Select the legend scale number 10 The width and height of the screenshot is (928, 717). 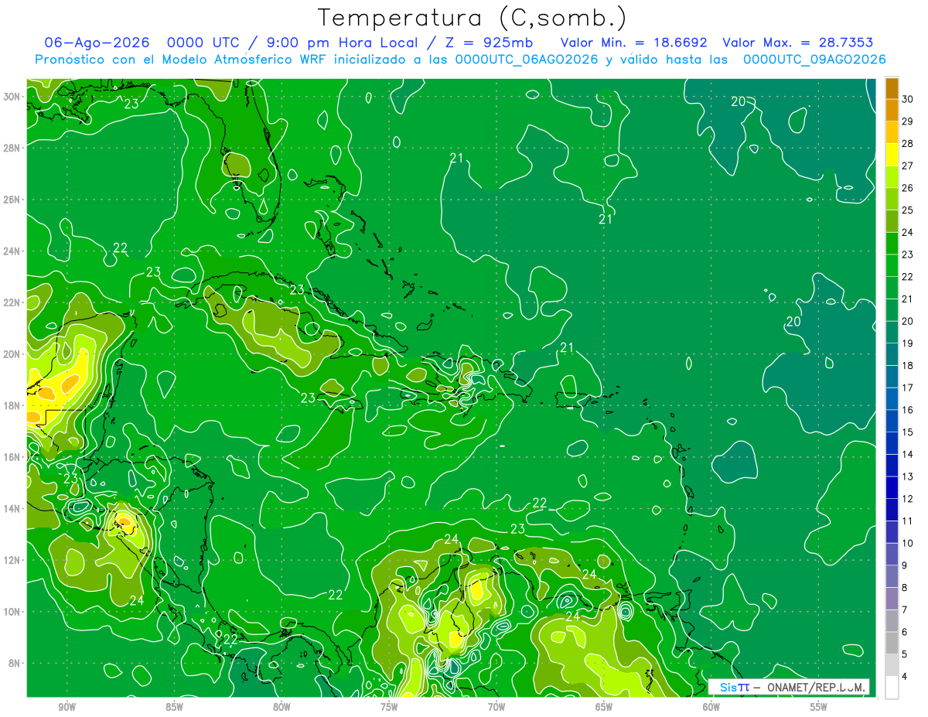(908, 544)
